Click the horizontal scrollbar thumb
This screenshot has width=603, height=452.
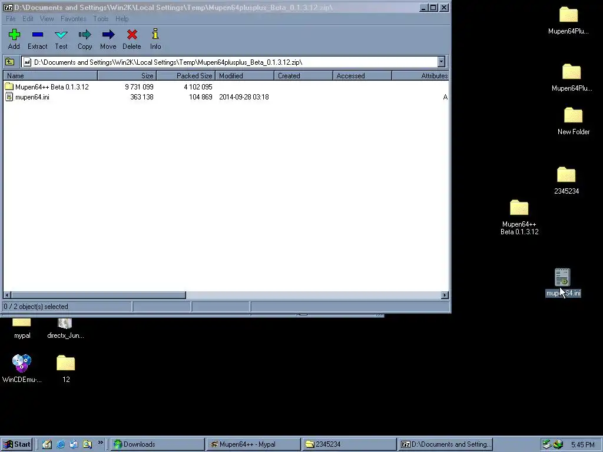pos(98,295)
